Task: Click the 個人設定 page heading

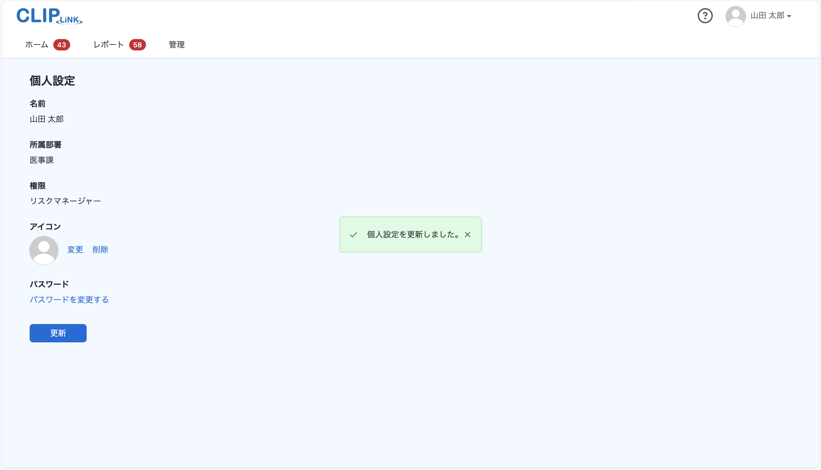Action: pos(52,81)
